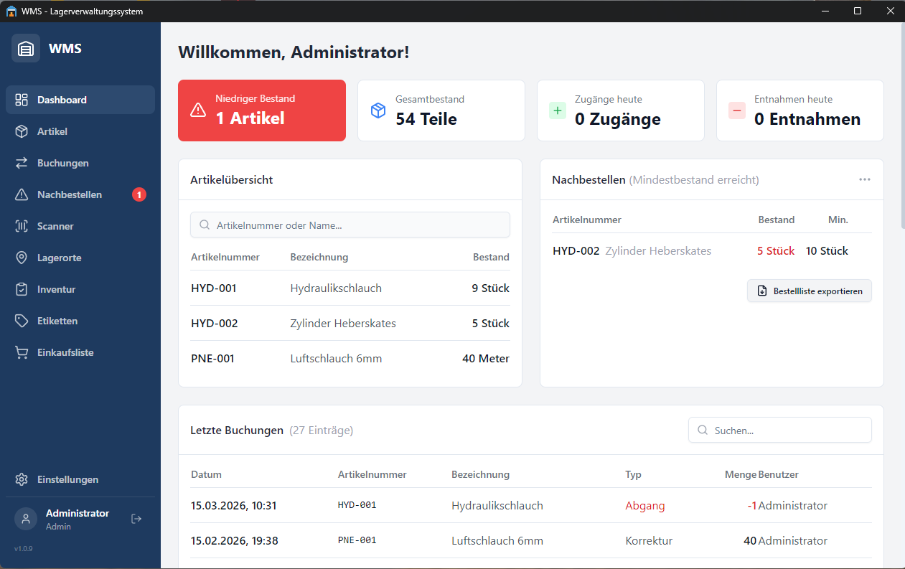The height and width of the screenshot is (569, 905).
Task: Switch to the Artikel section
Action: click(53, 131)
